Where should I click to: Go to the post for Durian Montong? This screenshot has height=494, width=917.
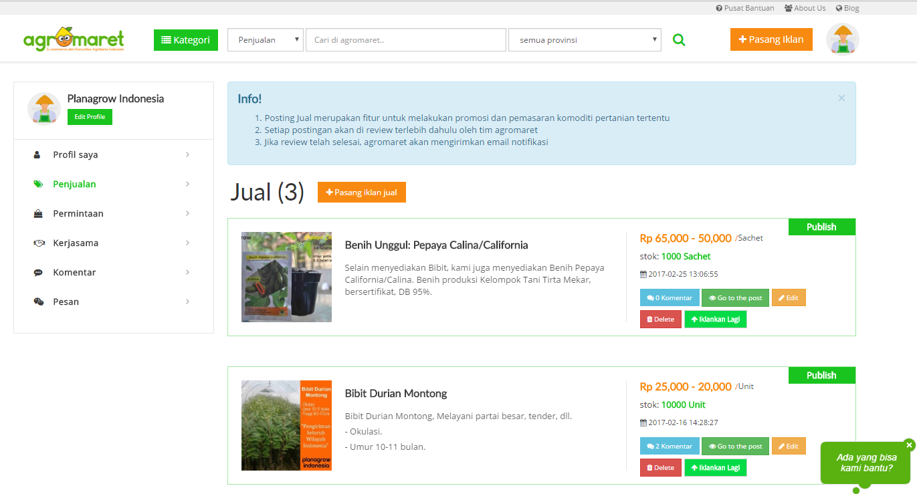point(735,447)
